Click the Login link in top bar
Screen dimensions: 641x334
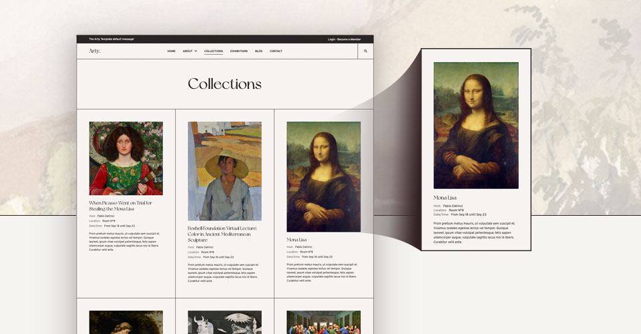331,39
